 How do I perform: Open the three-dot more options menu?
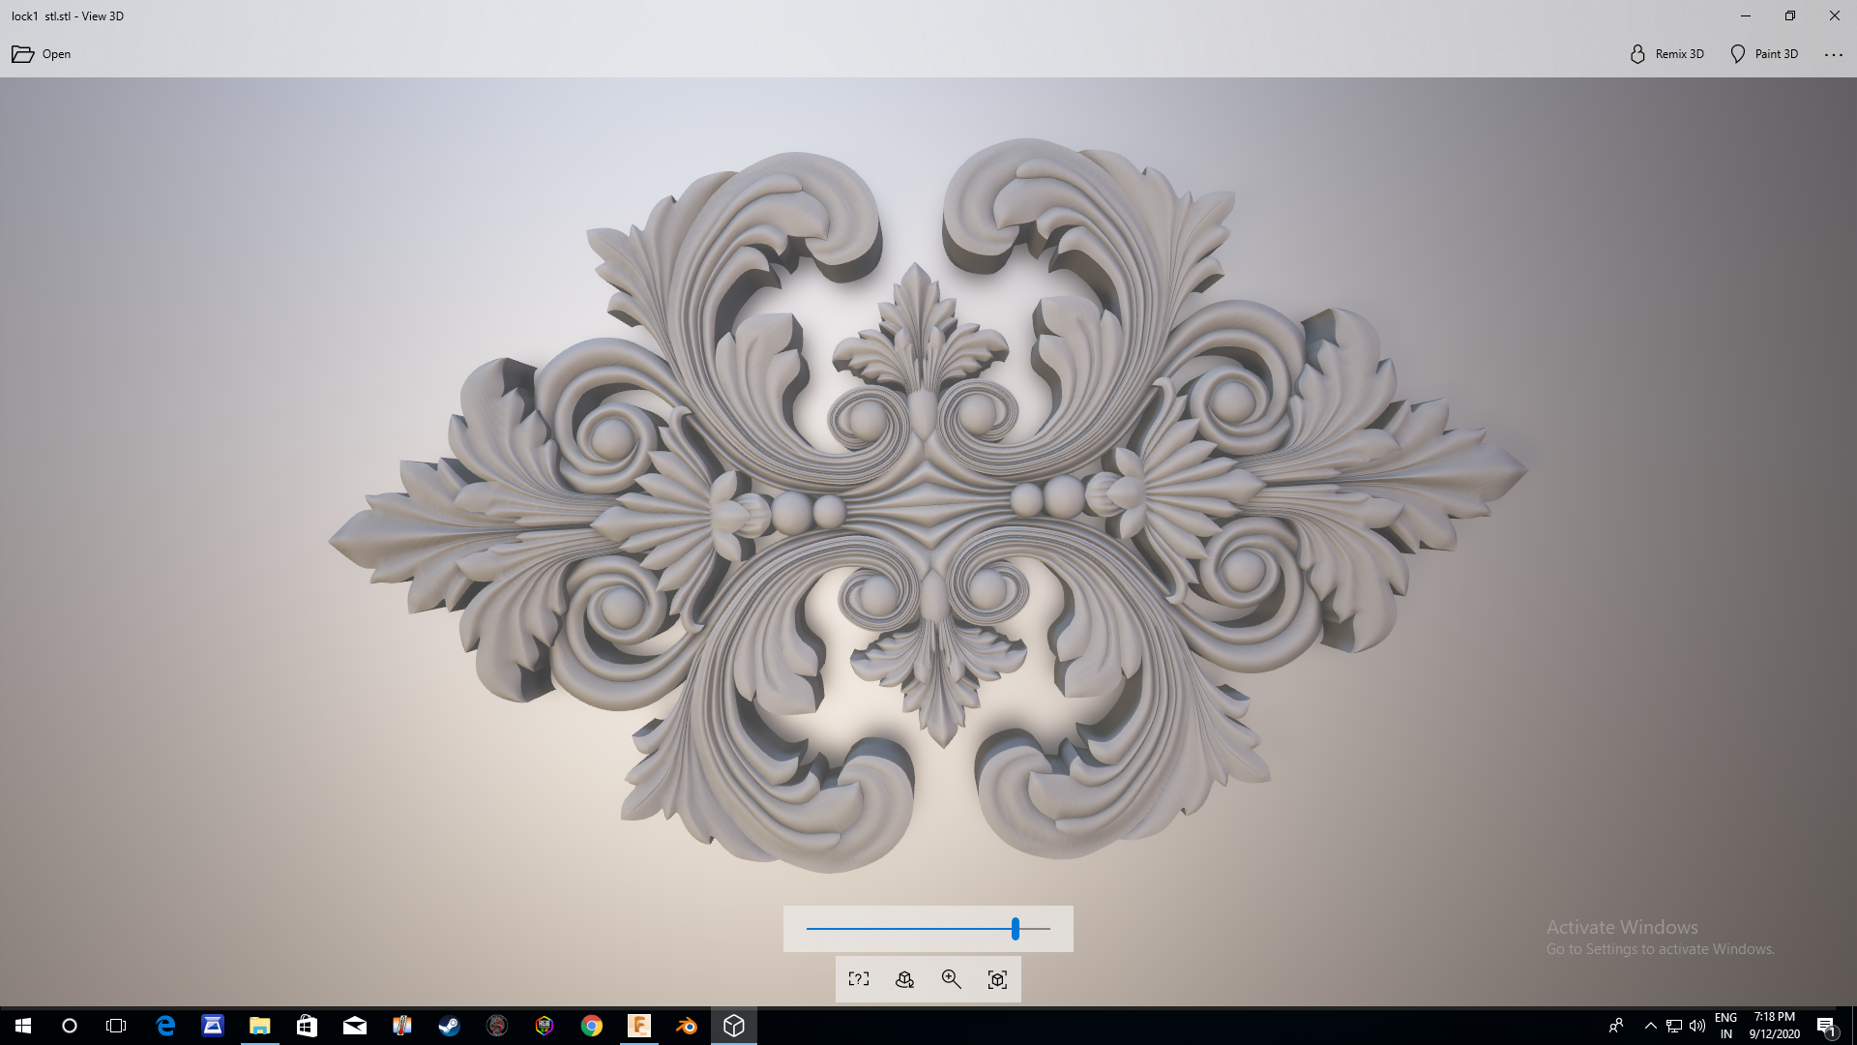1834,55
